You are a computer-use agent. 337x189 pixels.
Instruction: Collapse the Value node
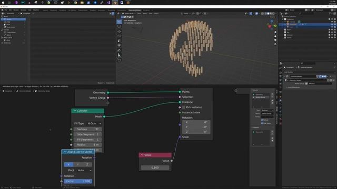pos(142,155)
